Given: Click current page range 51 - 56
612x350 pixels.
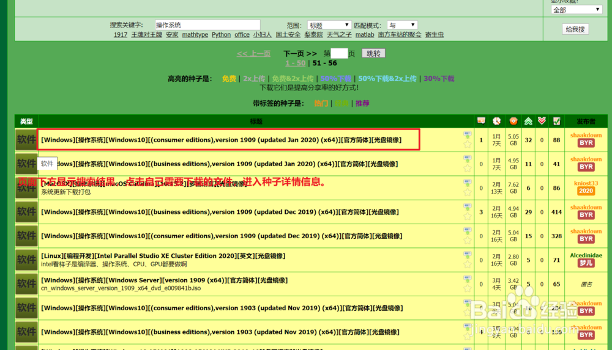Looking at the screenshot, I should tap(324, 63).
